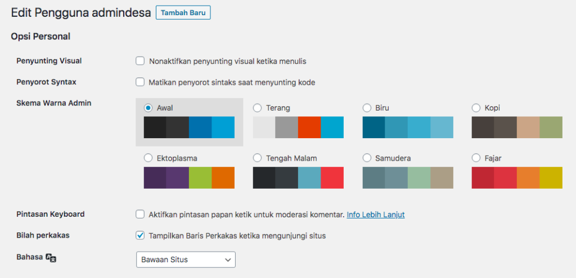Click the Fajar yellow color swatch
This screenshot has width=576, height=278.
[551, 178]
